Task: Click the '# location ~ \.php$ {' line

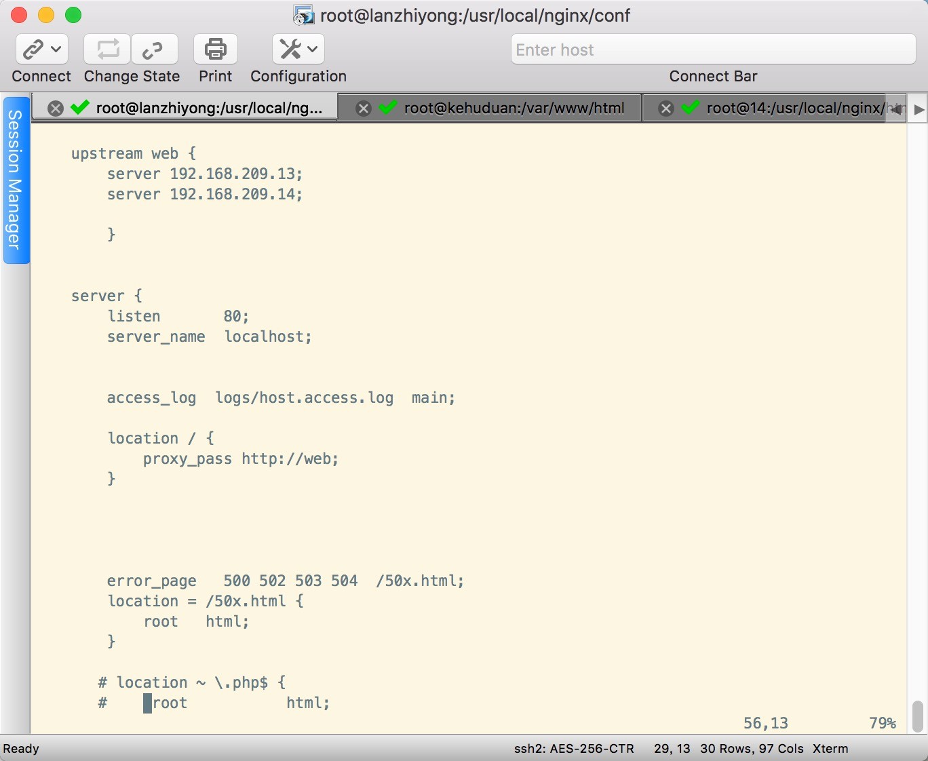Action: pos(192,682)
